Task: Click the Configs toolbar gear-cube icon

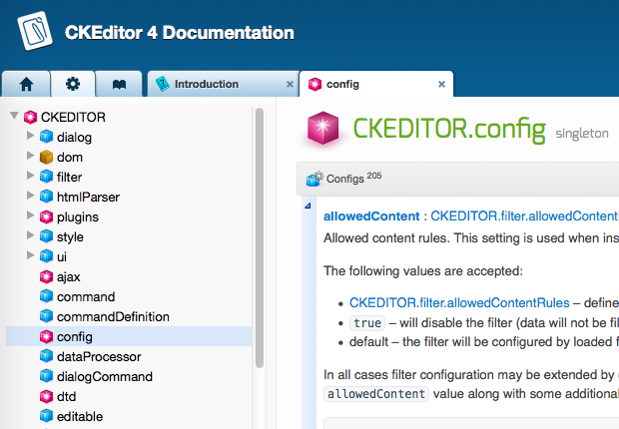Action: click(314, 179)
